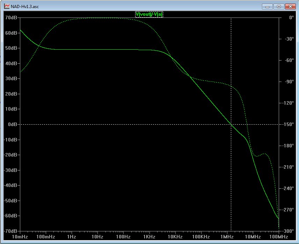The height and width of the screenshot is (244, 299).
Task: Click the -40dB magnitude axis label
Action: point(10,185)
